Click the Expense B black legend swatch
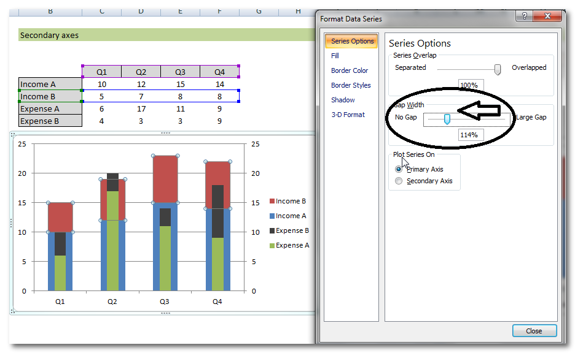The height and width of the screenshot is (353, 575). (272, 231)
